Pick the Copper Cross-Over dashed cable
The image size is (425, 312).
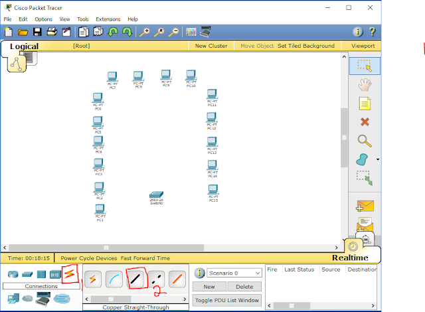[x=157, y=279]
